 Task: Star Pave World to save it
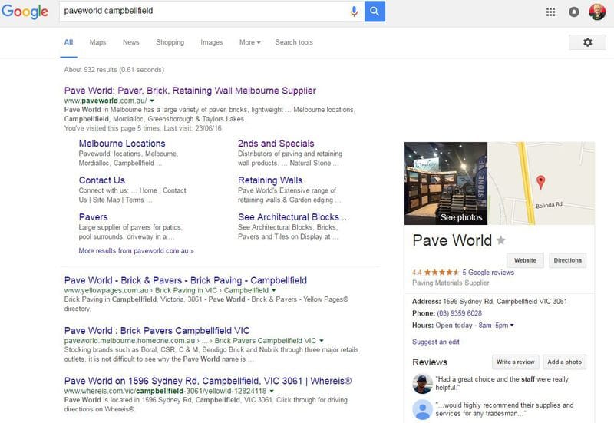(501, 240)
